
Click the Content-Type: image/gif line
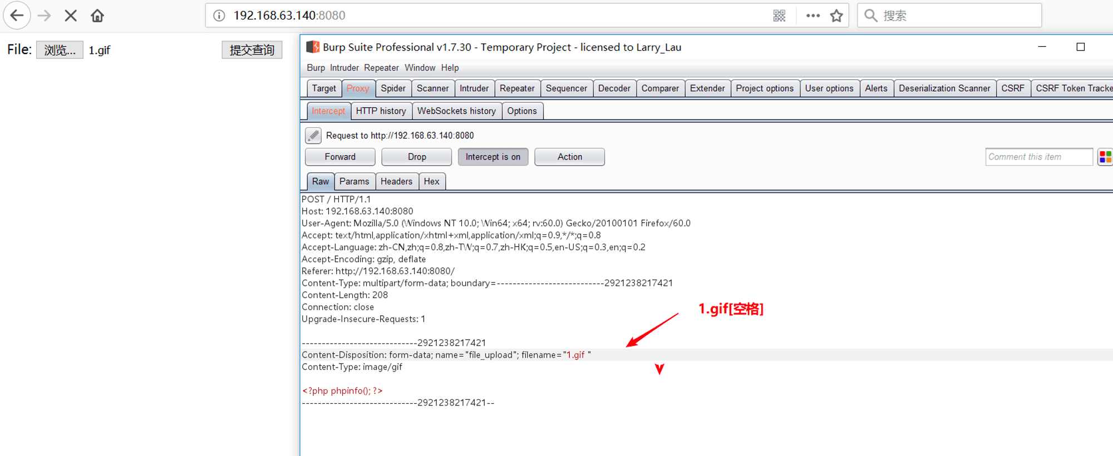click(x=352, y=367)
